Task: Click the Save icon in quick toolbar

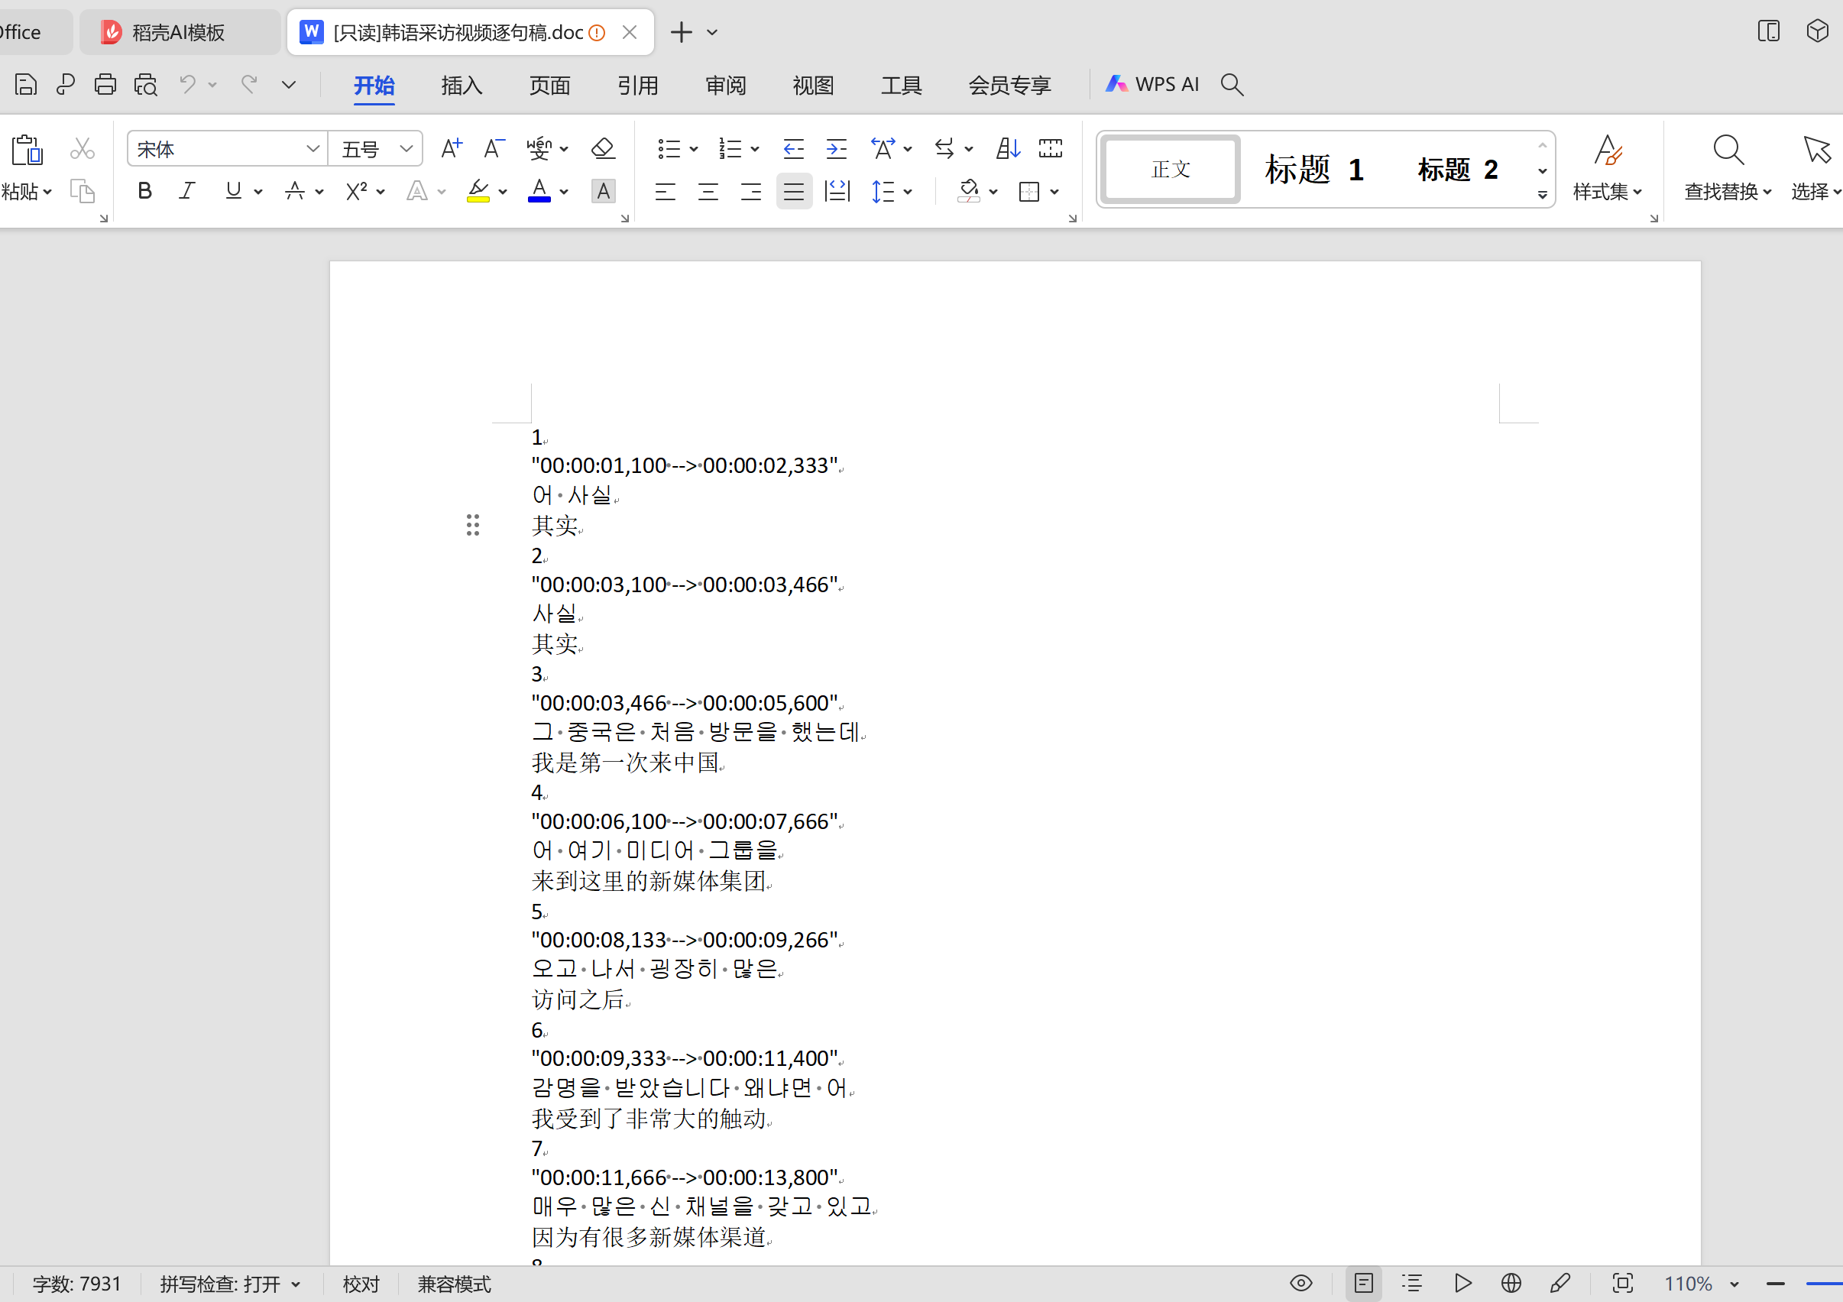Action: [x=26, y=84]
